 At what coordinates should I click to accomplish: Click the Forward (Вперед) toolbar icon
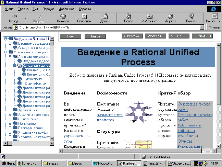click(x=39, y=16)
